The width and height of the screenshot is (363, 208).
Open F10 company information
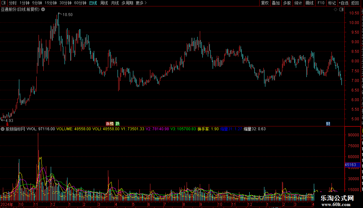[x=321, y=3]
